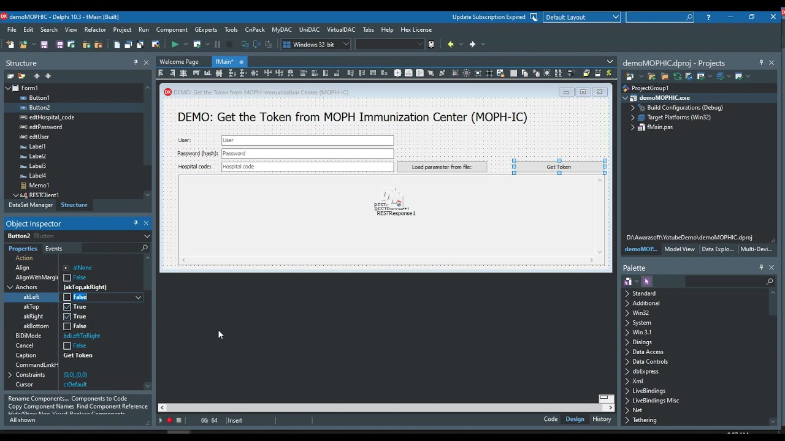Viewport: 785px width, 441px height.
Task: Click the desktop layout save icon
Action: tap(534, 17)
